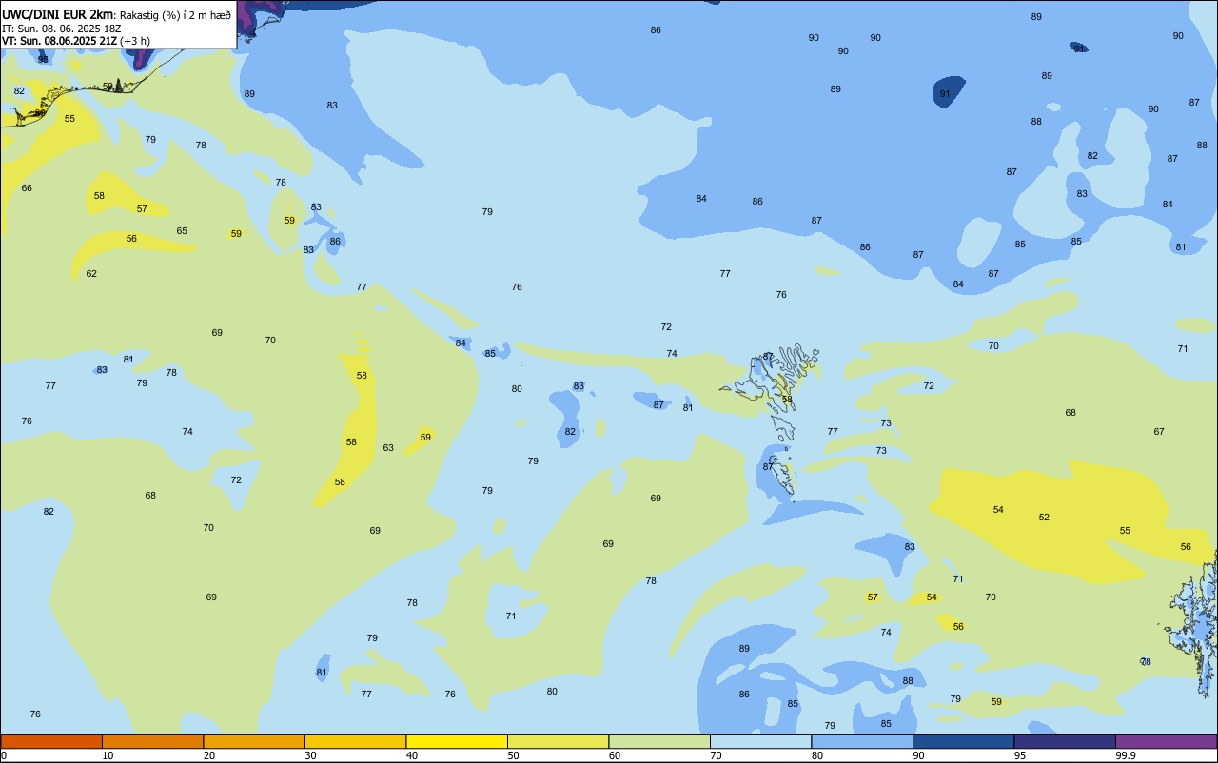Click the 30–40 amber legend swatch
Screen dimensions: 1218x763
coord(355,741)
